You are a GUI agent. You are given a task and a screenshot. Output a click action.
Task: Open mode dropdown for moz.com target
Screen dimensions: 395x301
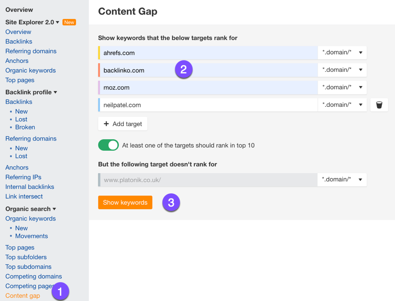[x=342, y=87]
